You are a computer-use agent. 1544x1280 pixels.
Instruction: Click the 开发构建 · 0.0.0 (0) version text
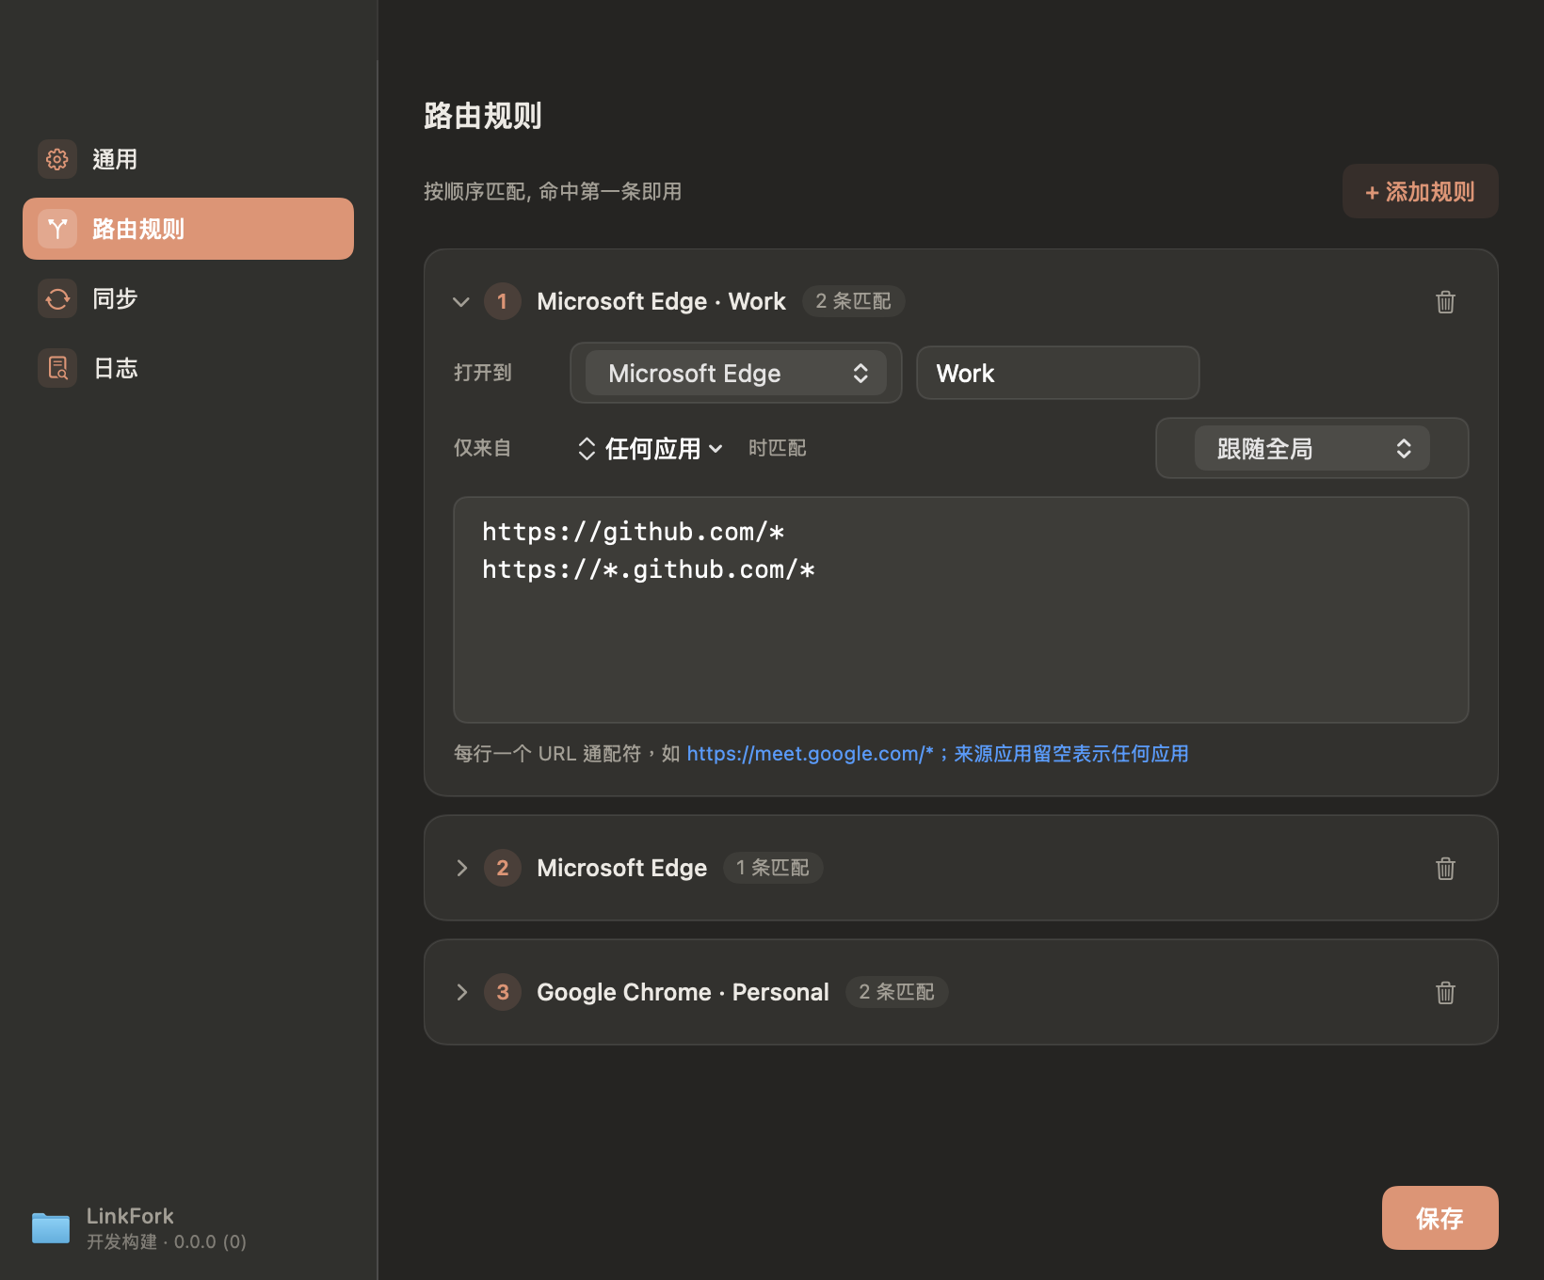pos(167,1242)
